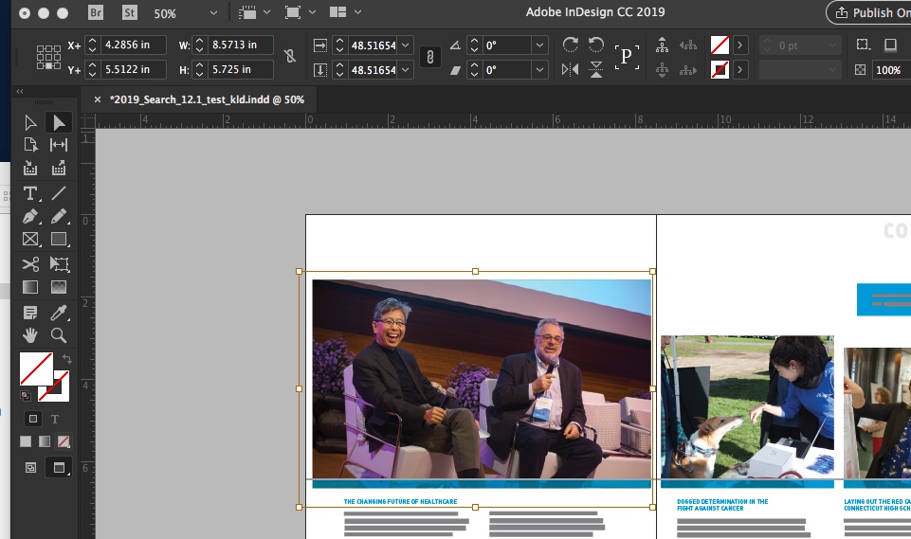
Task: Click the X position input field
Action: click(x=134, y=45)
